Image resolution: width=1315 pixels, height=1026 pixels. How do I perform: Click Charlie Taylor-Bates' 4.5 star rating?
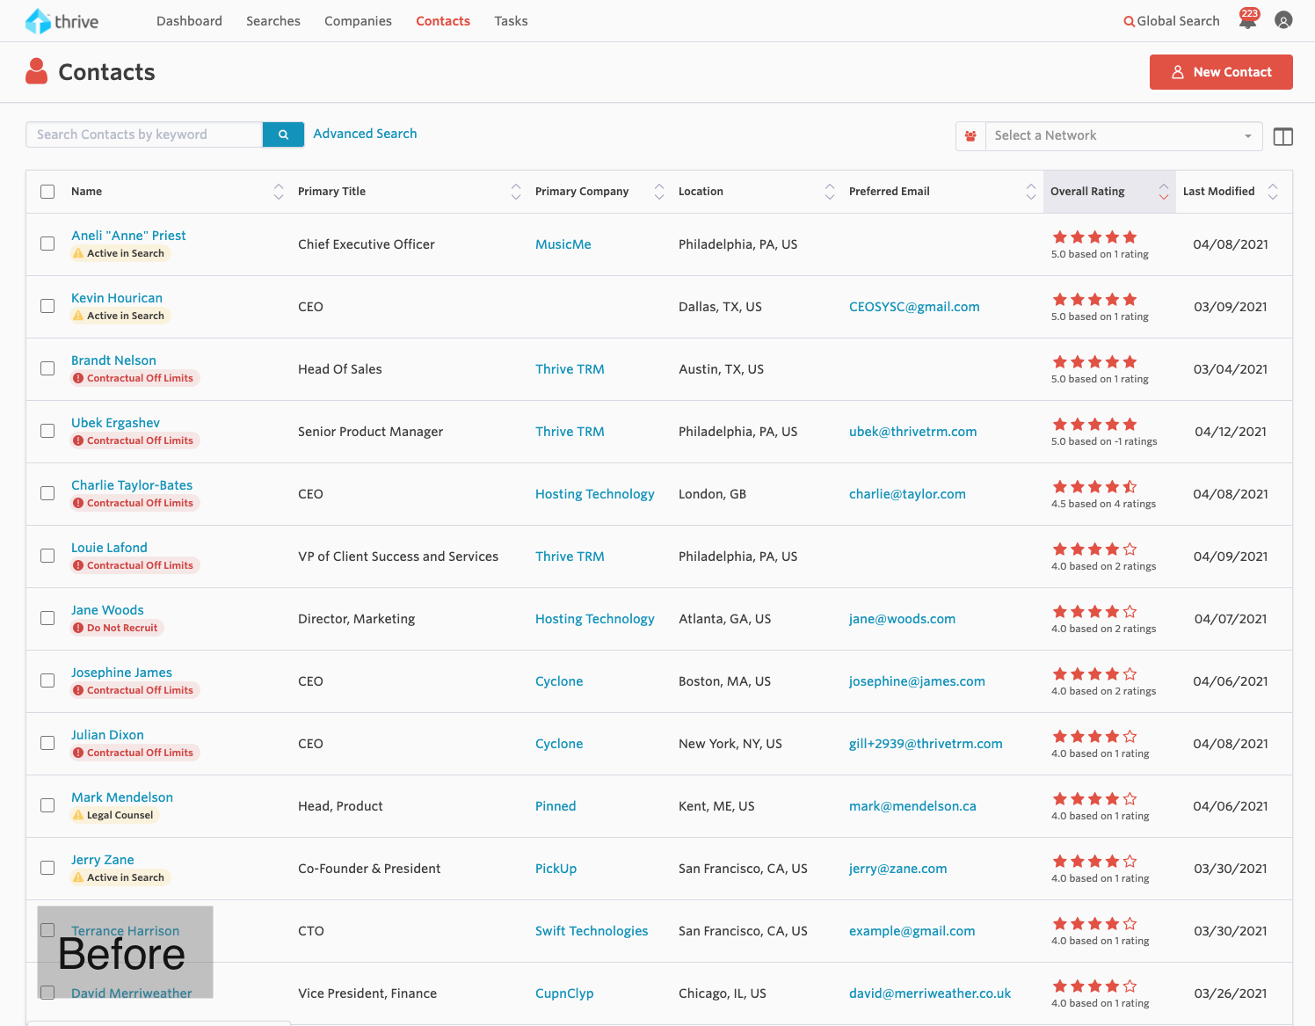coord(1094,486)
